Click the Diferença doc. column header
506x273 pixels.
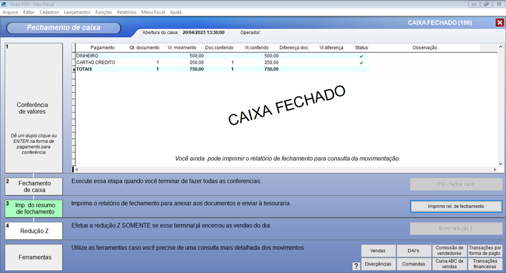pyautogui.click(x=294, y=48)
